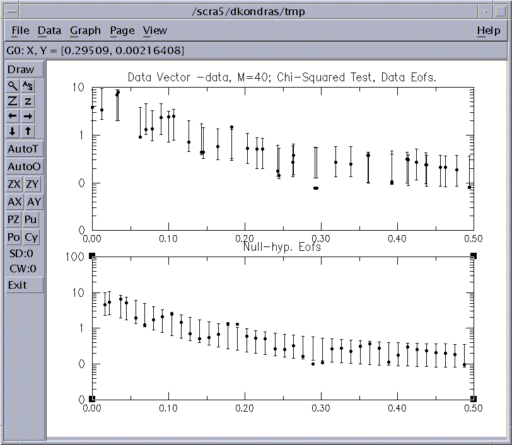Screen dimensions: 512x445
Task: Expand the Page menu
Action: pyautogui.click(x=122, y=30)
